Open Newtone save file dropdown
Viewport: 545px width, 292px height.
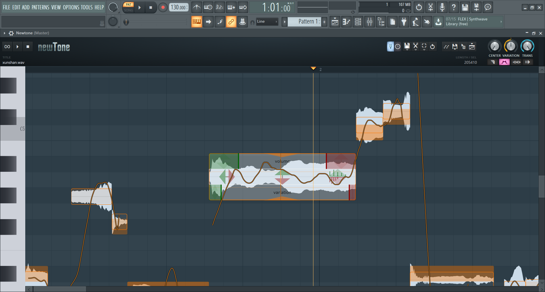[407, 46]
